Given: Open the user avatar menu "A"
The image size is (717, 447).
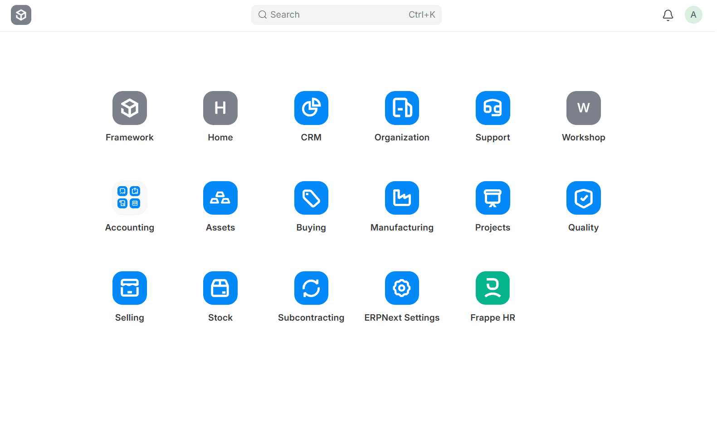Looking at the screenshot, I should click(693, 15).
